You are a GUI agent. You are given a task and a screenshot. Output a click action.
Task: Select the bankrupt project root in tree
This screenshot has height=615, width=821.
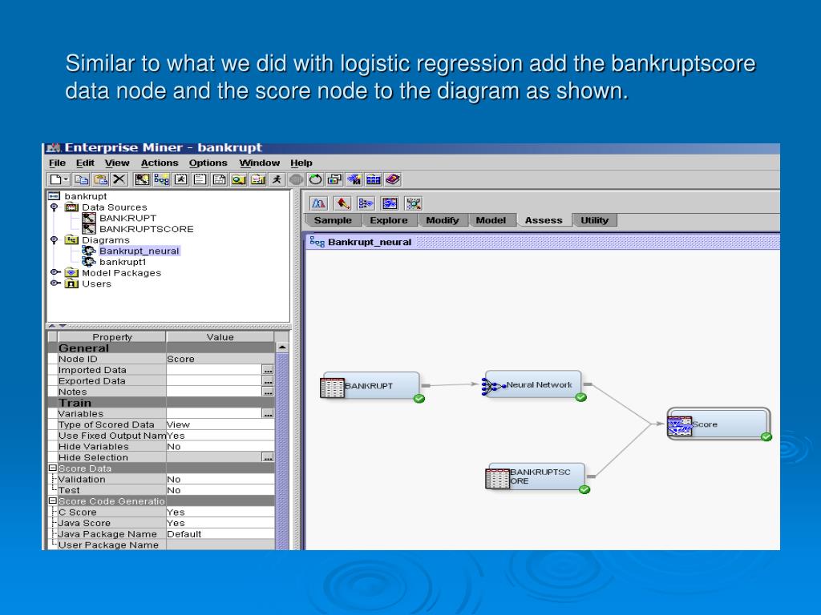(x=85, y=196)
